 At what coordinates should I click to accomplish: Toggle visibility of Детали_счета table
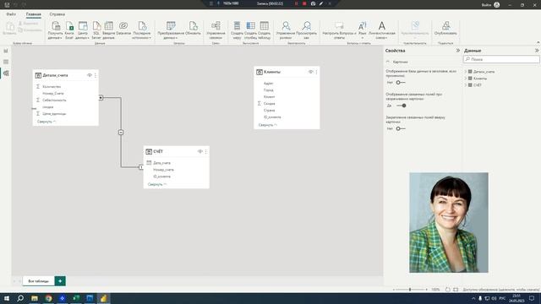(x=90, y=75)
